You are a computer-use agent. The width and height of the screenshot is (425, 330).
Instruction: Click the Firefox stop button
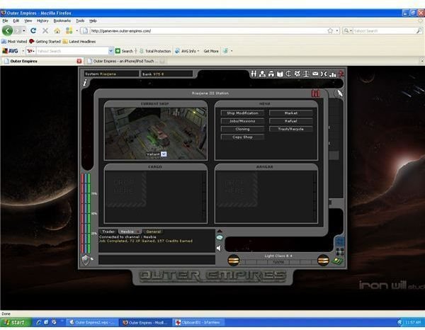45,30
